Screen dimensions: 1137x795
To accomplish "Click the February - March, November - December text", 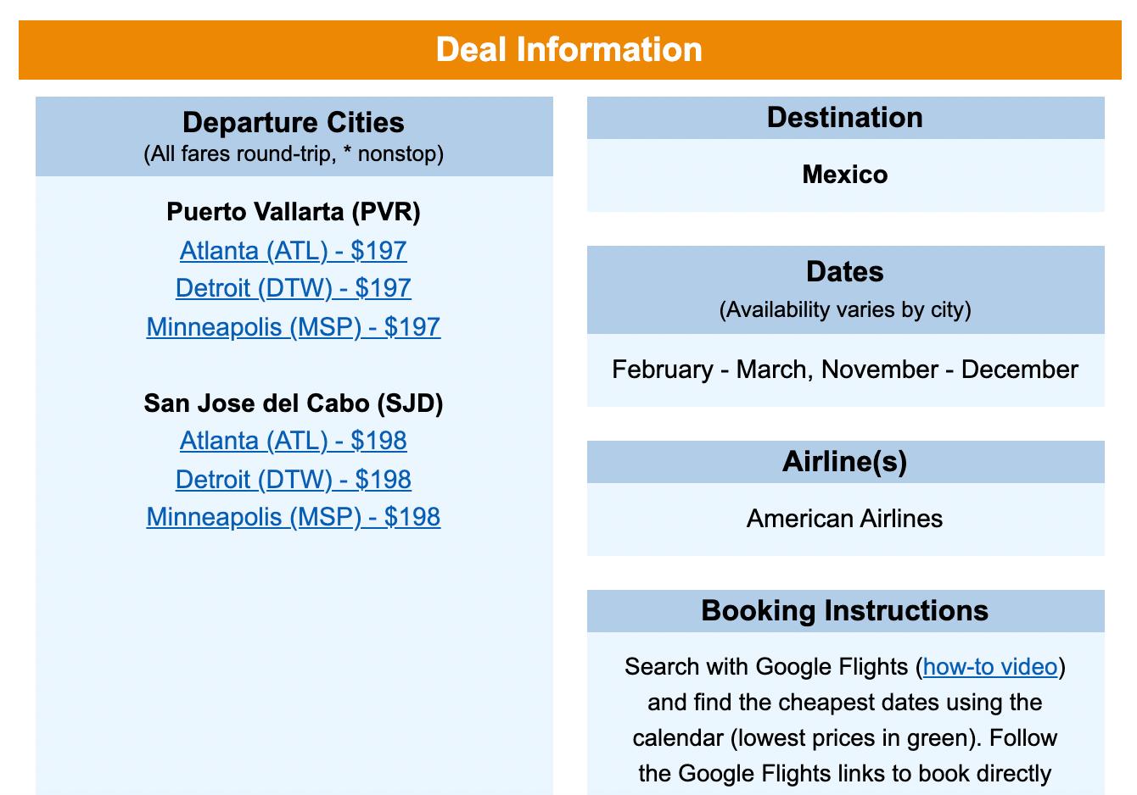I will pyautogui.click(x=845, y=370).
